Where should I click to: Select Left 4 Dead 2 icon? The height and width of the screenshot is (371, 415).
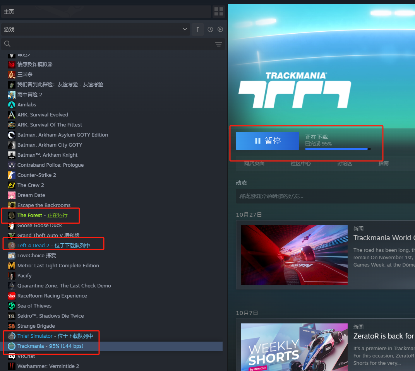(x=11, y=245)
